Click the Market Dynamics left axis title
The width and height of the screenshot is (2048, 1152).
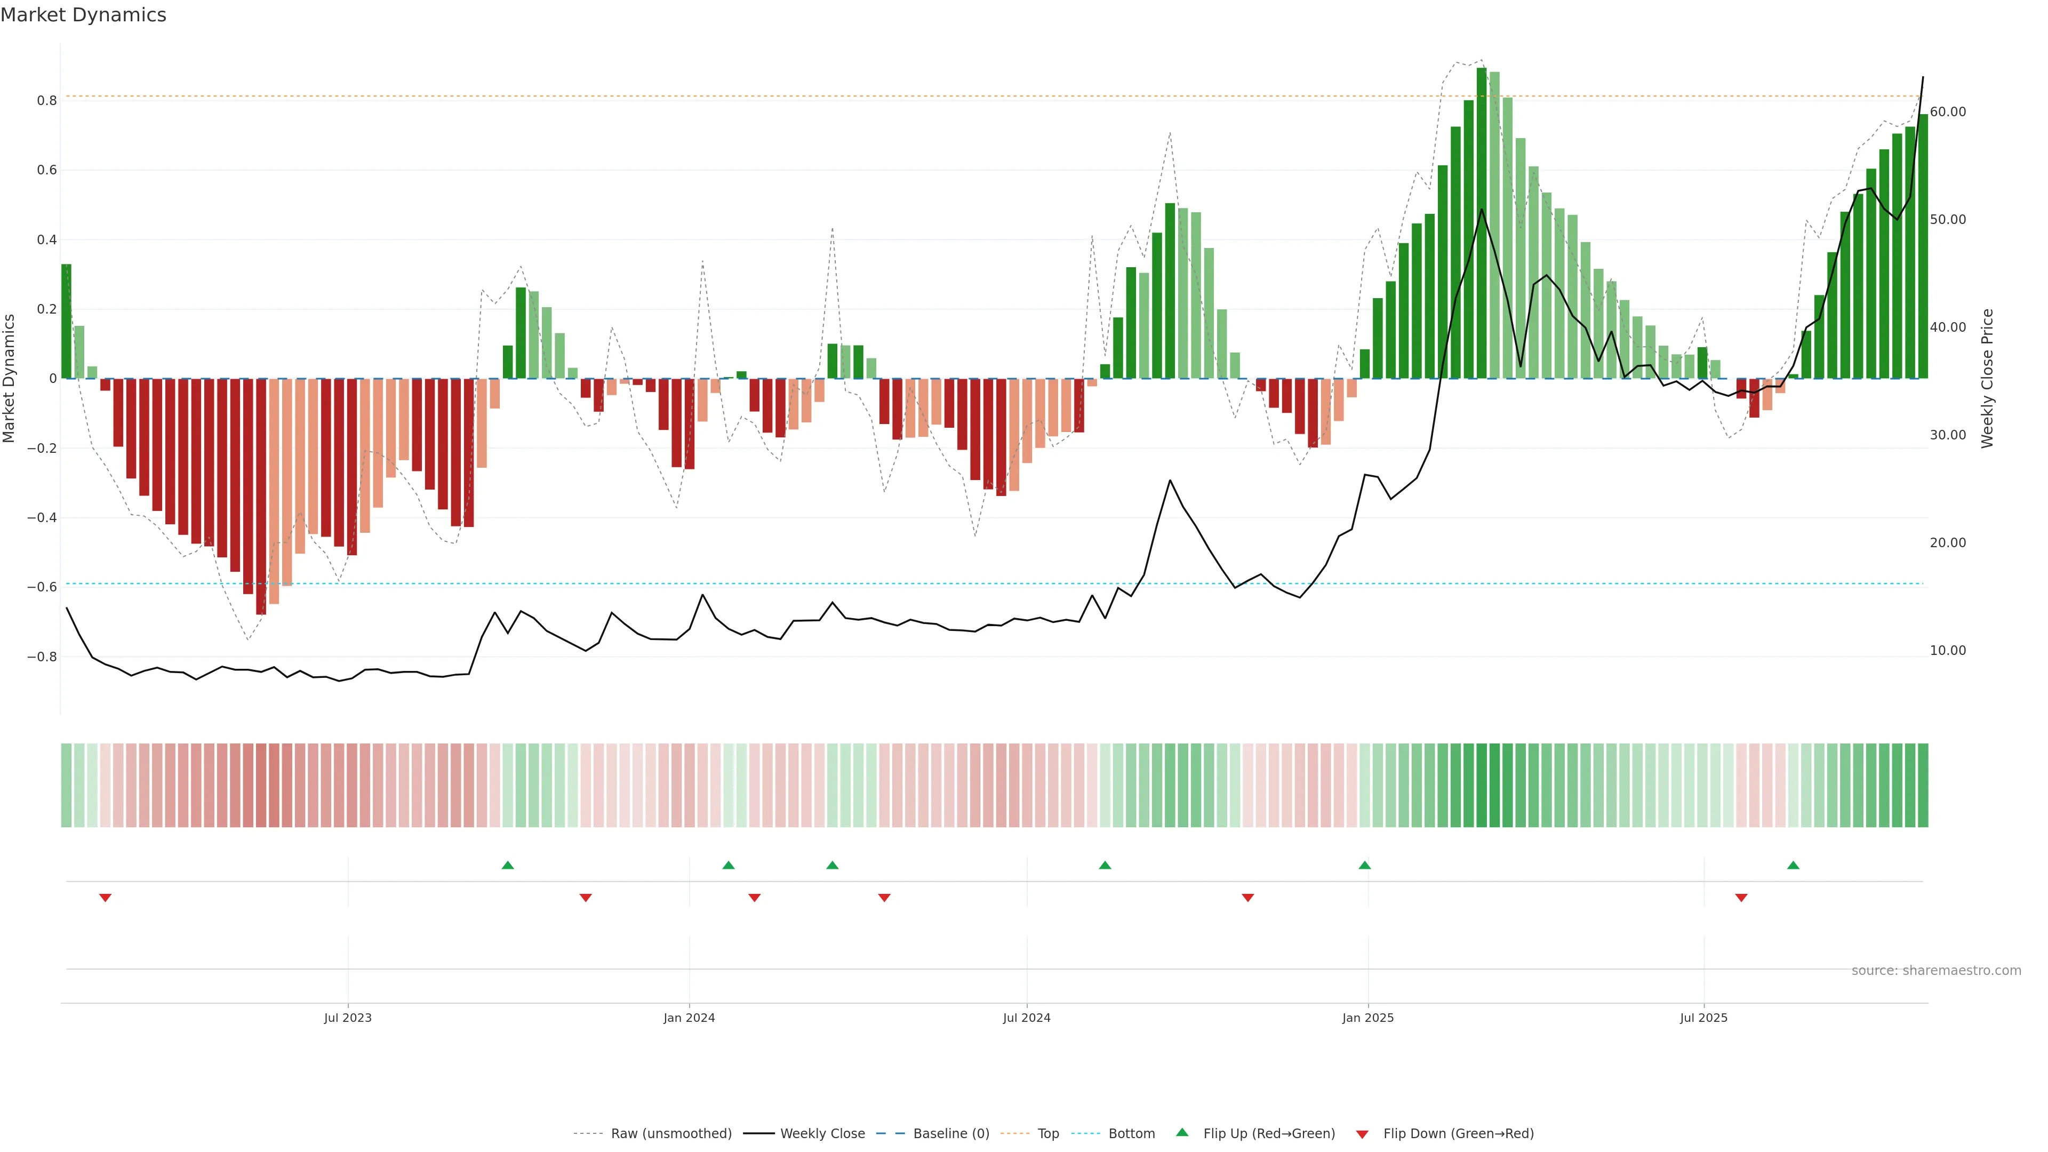pos(10,379)
